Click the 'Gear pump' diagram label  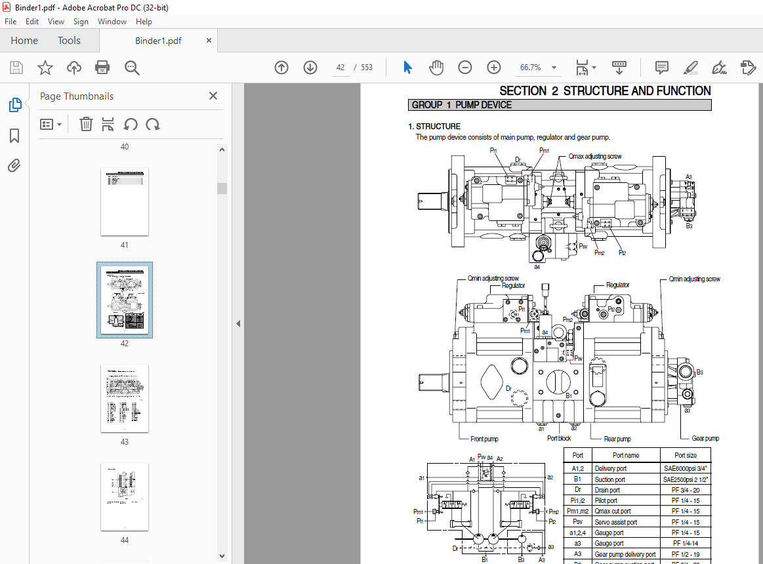(x=705, y=439)
